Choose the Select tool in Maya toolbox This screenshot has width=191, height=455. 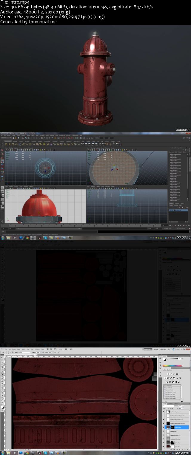(x=2, y=150)
